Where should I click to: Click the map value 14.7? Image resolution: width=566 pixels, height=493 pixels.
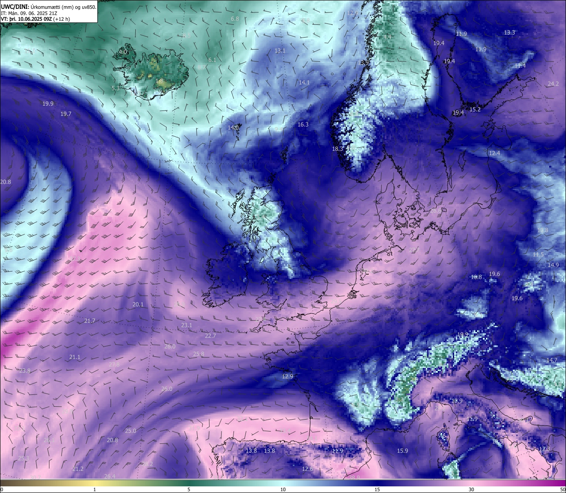pyautogui.click(x=552, y=360)
